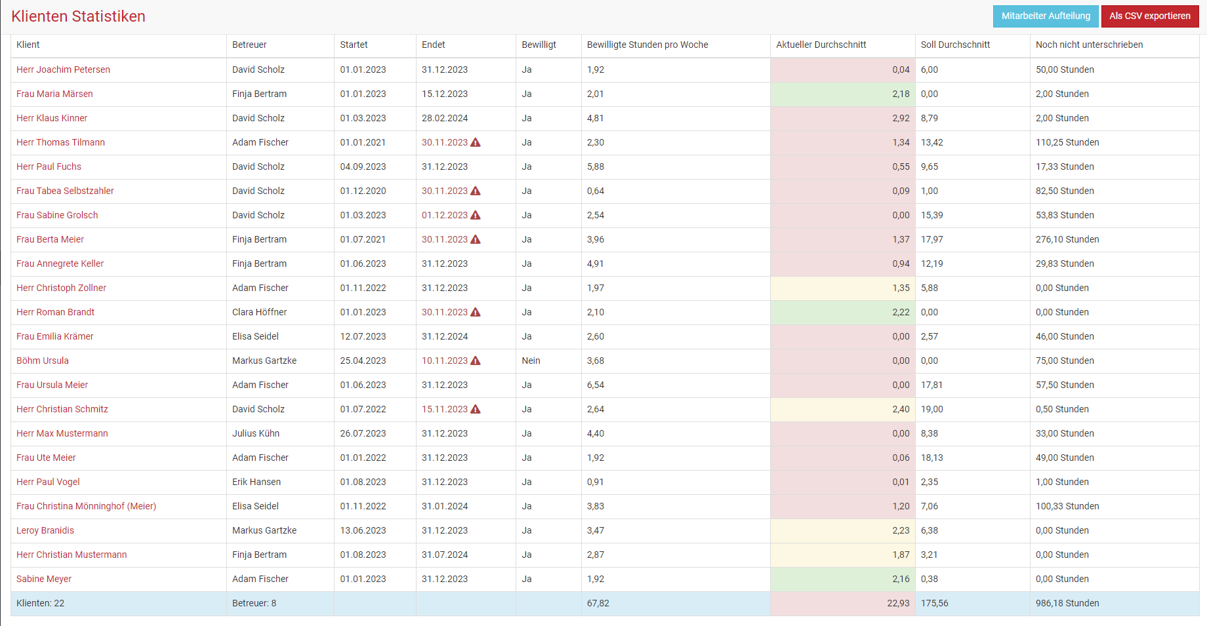This screenshot has width=1207, height=626.
Task: Export table with Als CSV exportieren
Action: (x=1149, y=16)
